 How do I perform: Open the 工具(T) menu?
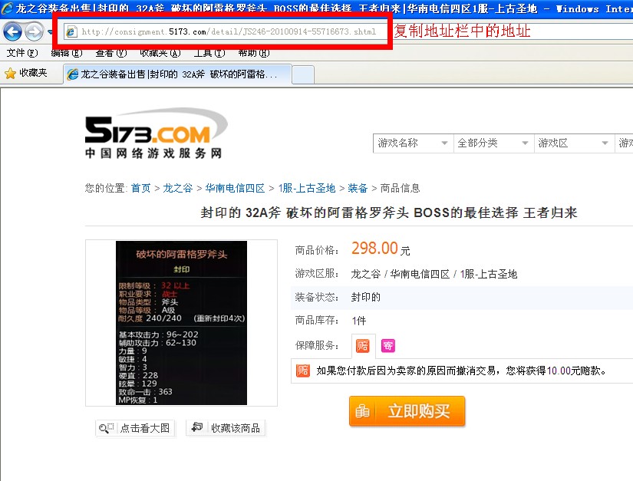[209, 53]
